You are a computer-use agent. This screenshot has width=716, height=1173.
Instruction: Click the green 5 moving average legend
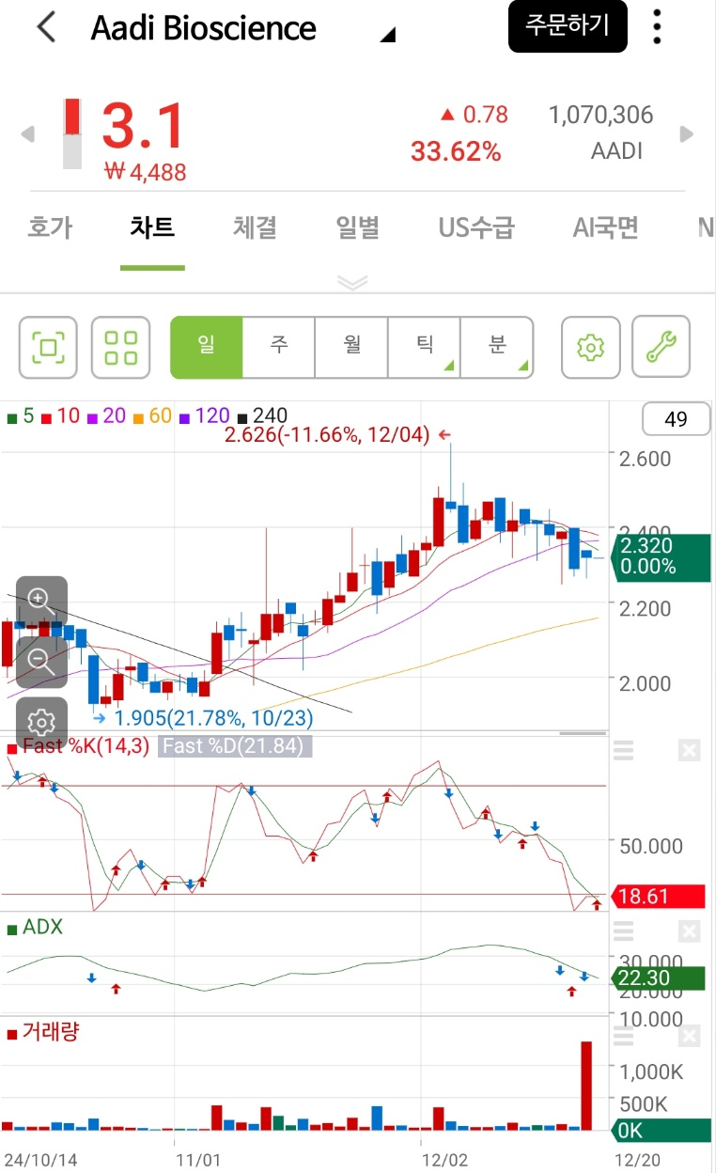click(x=21, y=415)
